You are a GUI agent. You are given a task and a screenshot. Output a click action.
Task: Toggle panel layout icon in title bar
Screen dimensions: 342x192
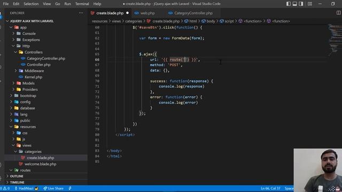[294, 4]
